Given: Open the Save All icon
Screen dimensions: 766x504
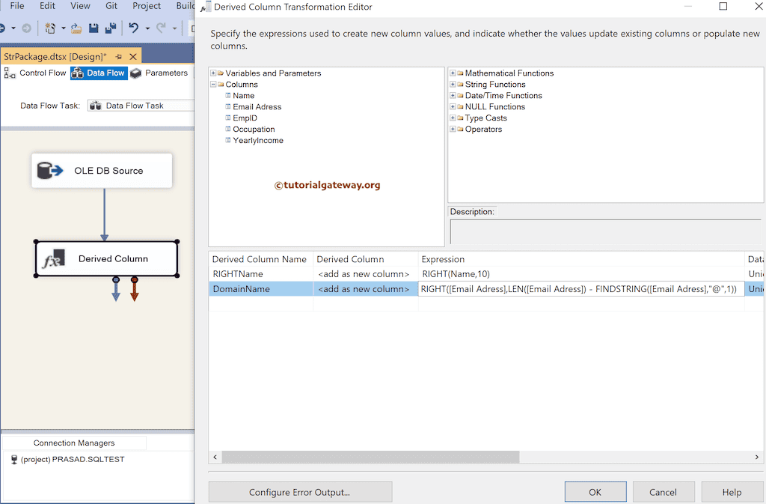Looking at the screenshot, I should click(109, 28).
